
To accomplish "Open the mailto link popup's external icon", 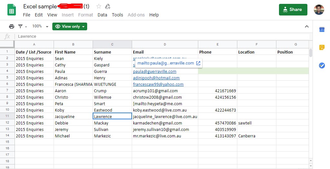I will click(199, 63).
